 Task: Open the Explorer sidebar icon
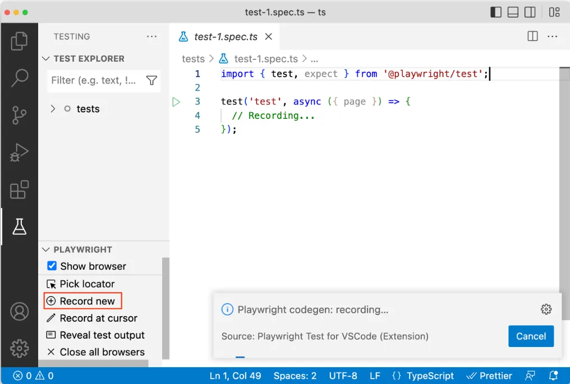[x=20, y=41]
